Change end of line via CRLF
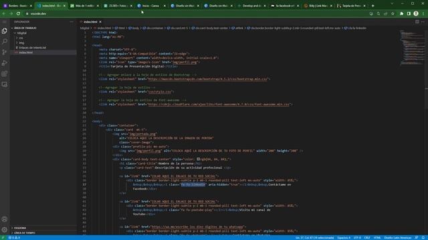Viewport: 428px width, 240px height. [367, 237]
